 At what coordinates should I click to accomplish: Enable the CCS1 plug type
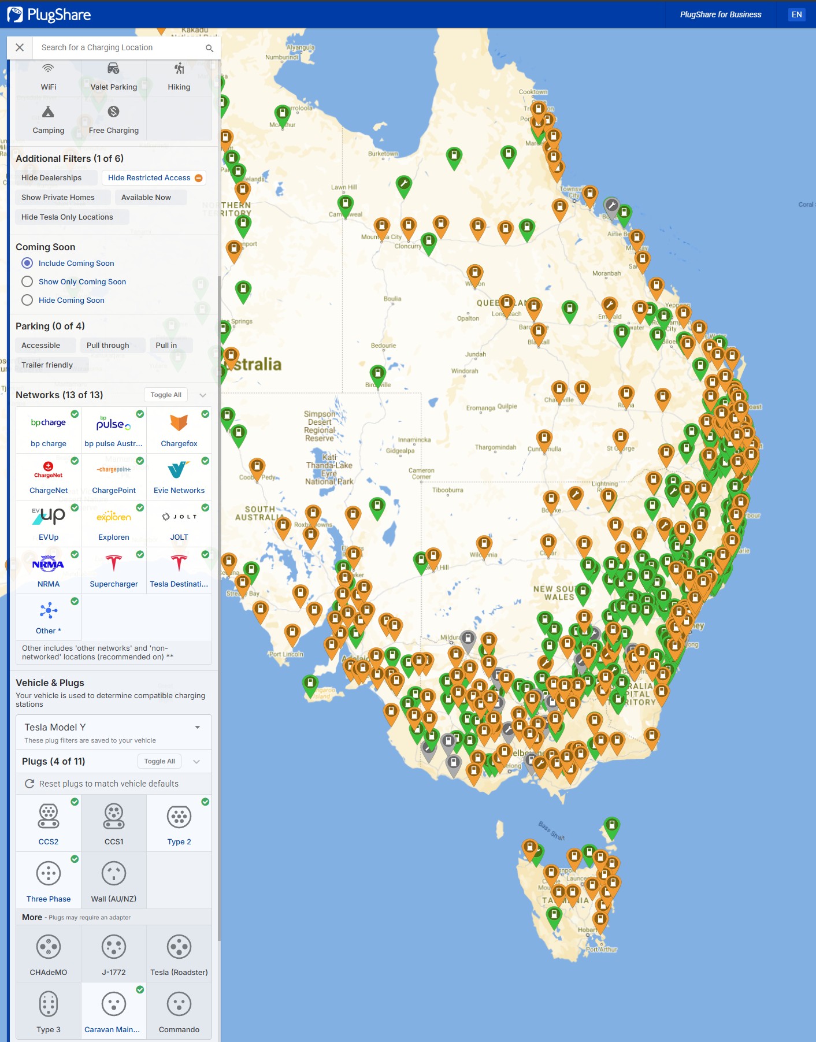[114, 823]
